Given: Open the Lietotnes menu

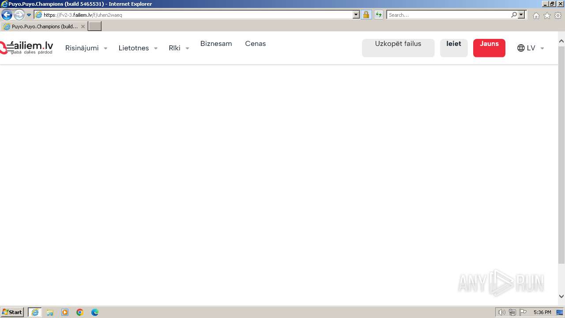Looking at the screenshot, I should click(134, 48).
